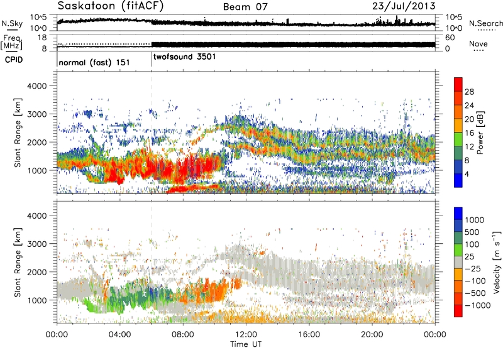Click the "04:00" time axis tick label

pos(119,335)
